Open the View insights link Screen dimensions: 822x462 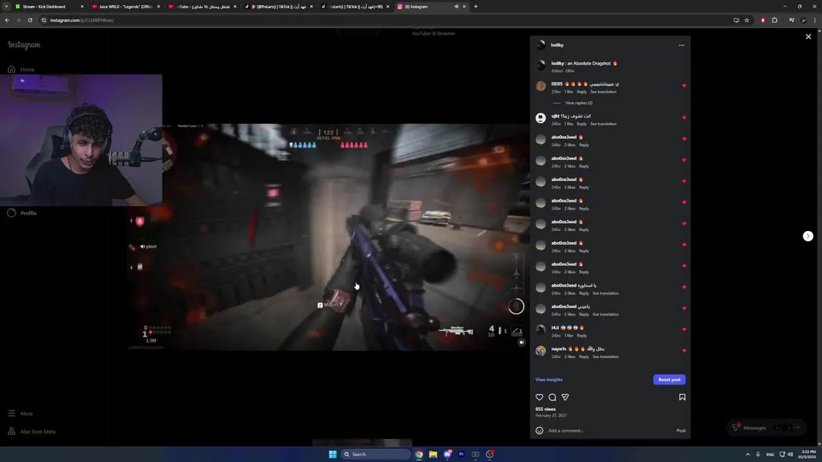(549, 380)
